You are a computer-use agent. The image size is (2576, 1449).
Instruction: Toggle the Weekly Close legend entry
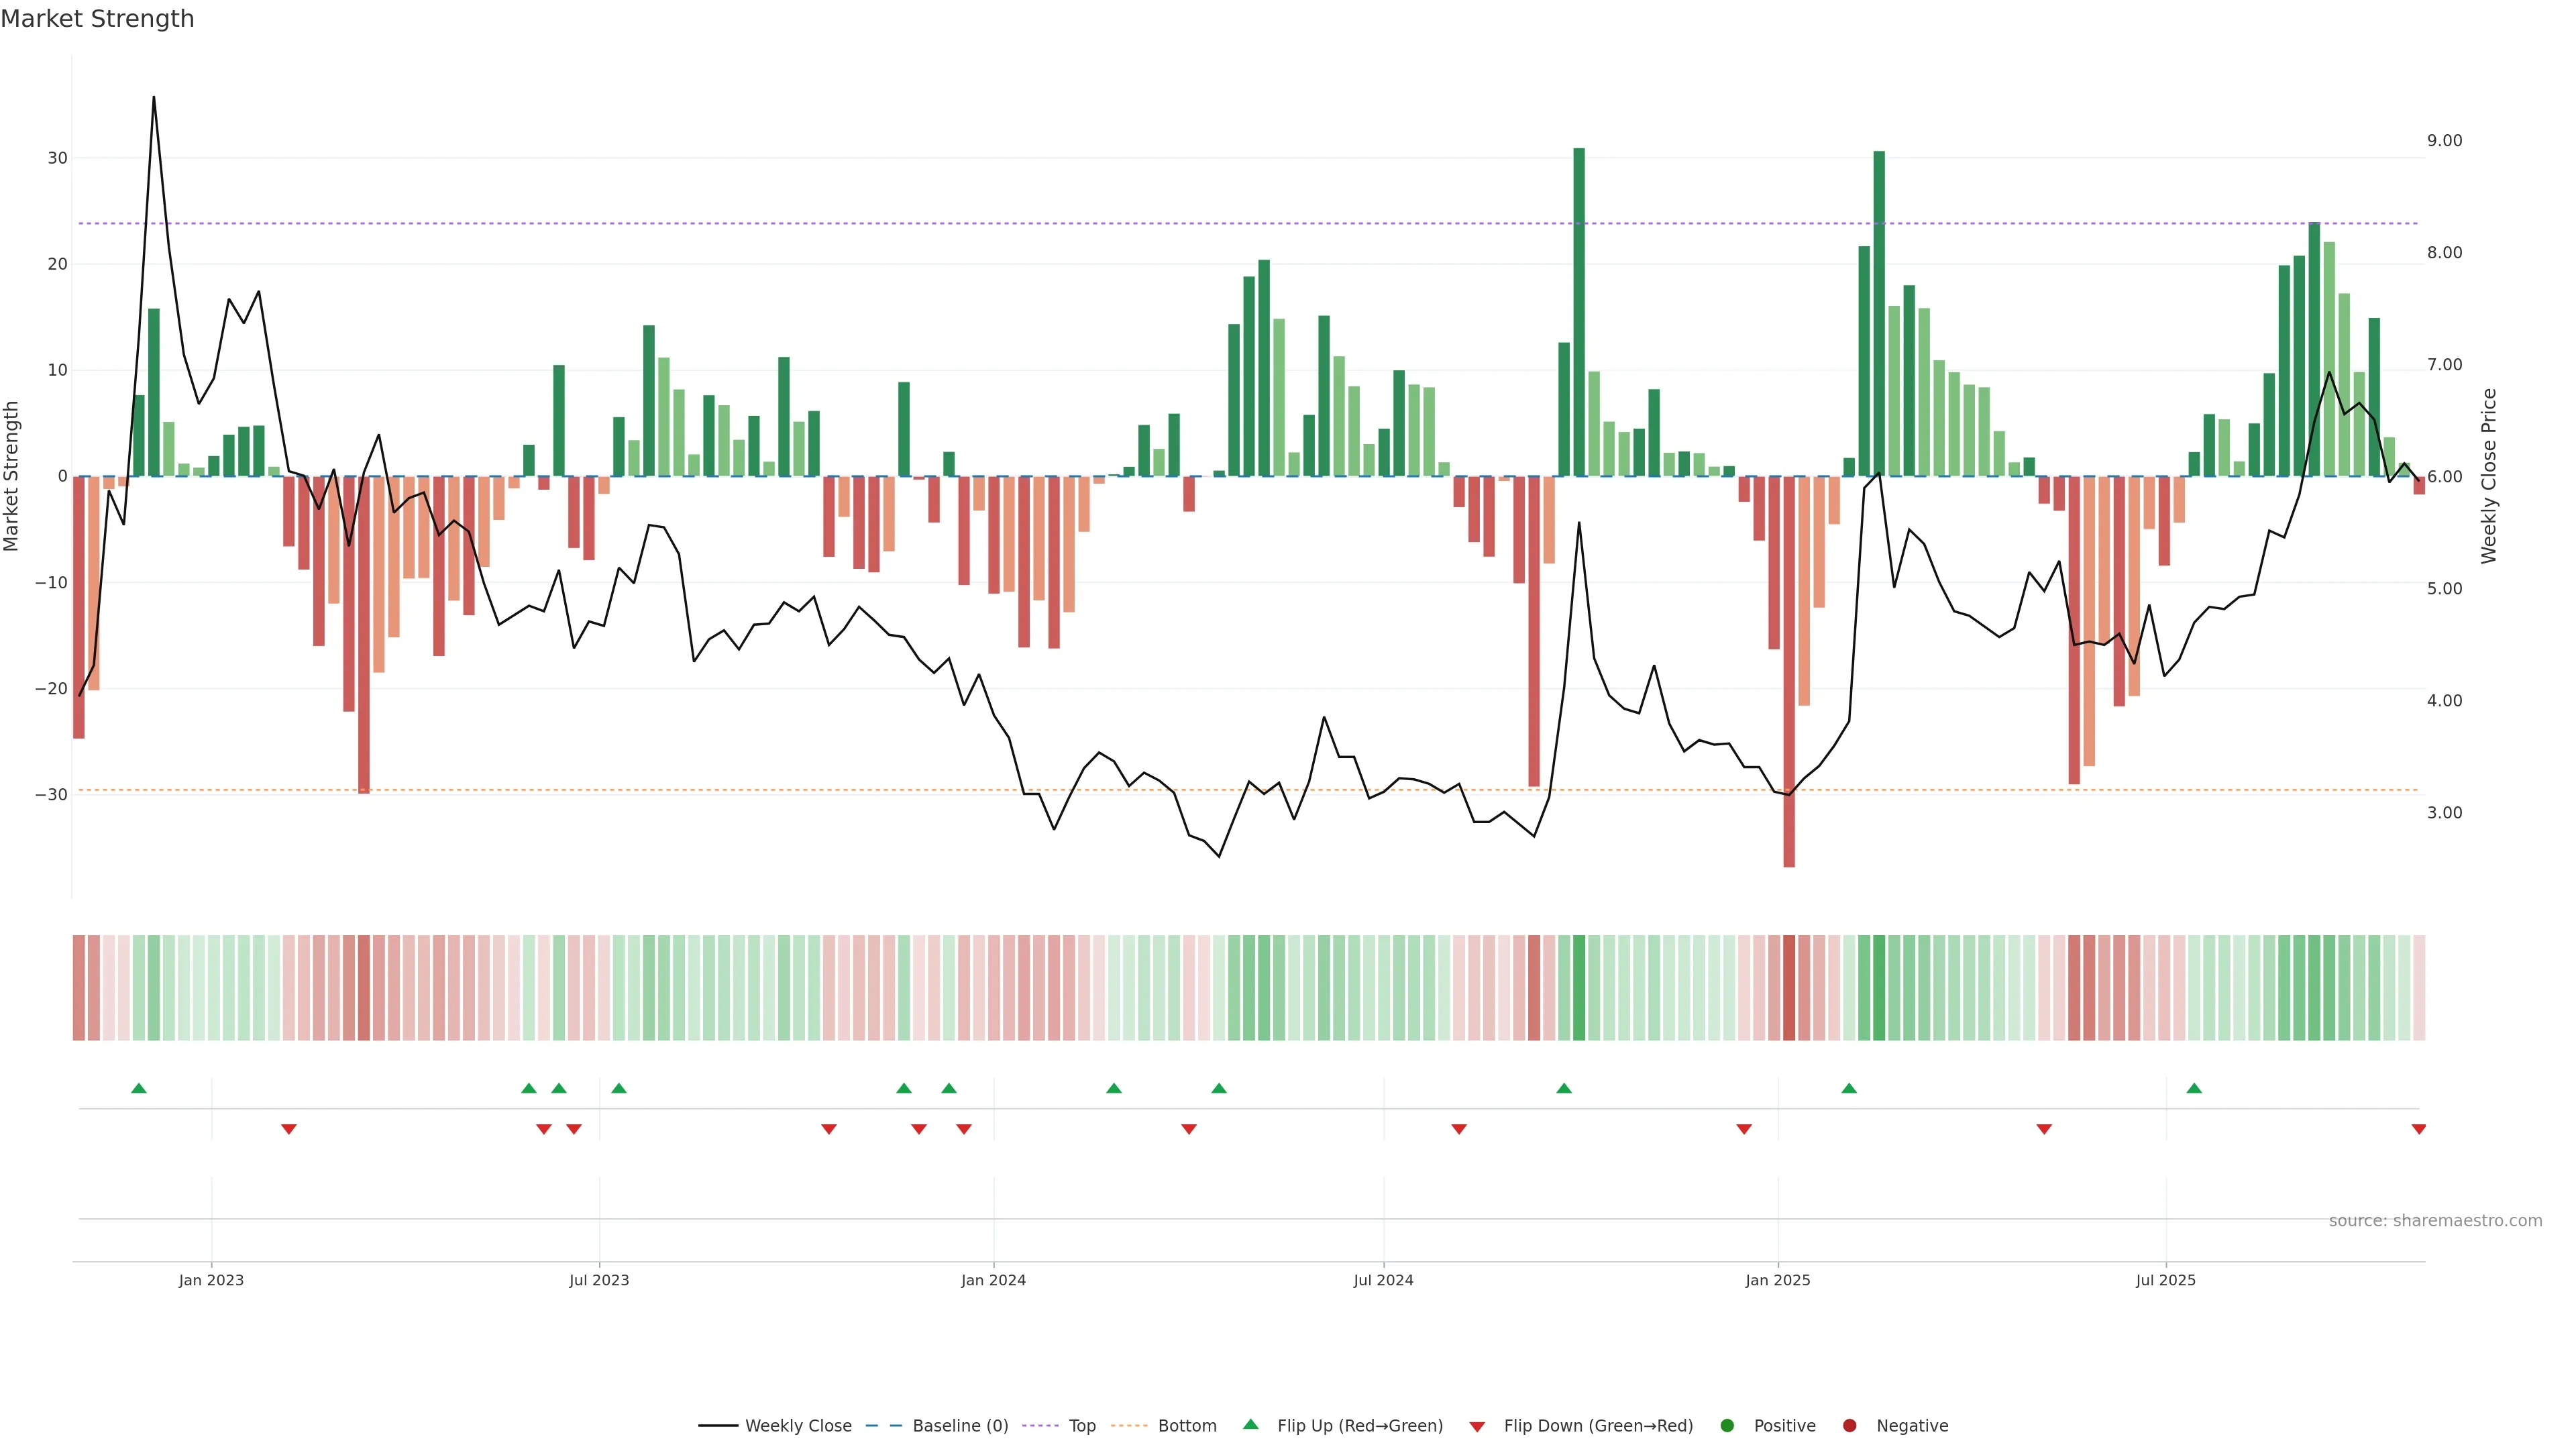pyautogui.click(x=797, y=1426)
